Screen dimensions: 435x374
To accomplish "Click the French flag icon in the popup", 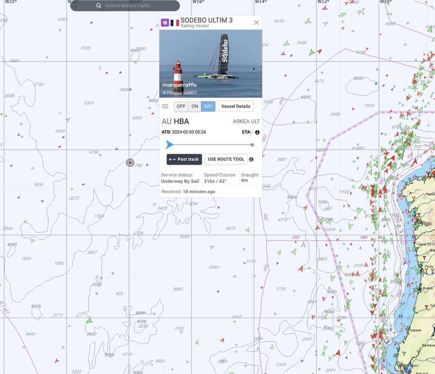I will point(175,23).
